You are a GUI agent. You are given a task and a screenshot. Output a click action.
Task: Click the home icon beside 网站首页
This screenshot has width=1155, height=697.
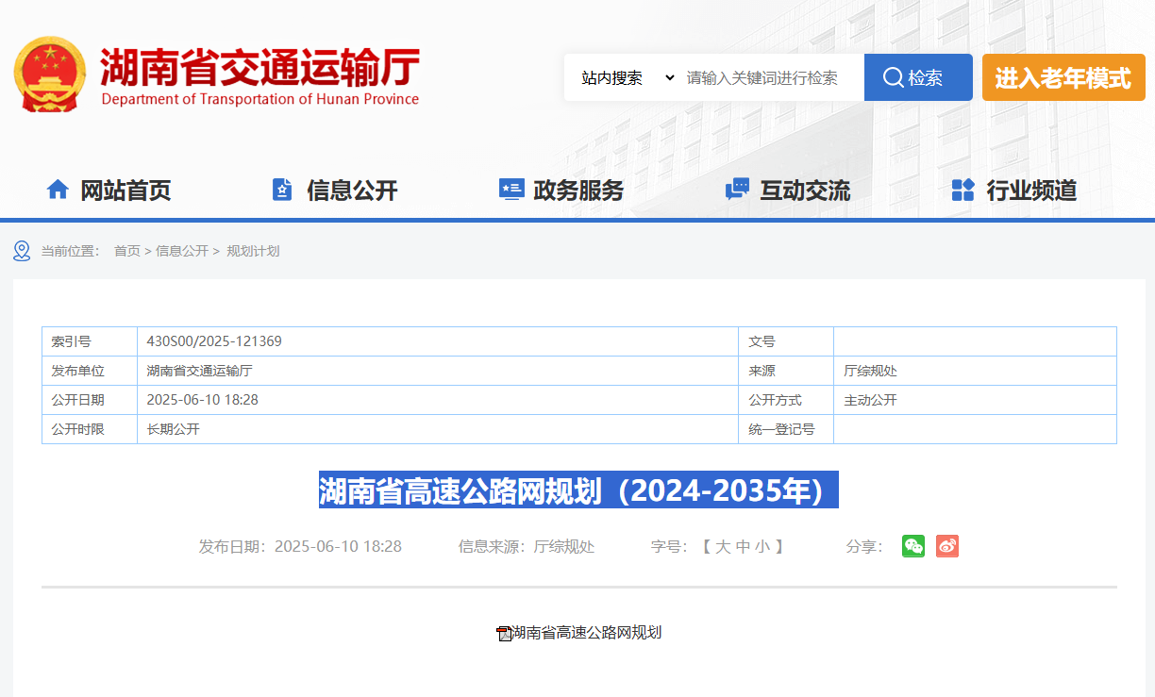click(58, 189)
